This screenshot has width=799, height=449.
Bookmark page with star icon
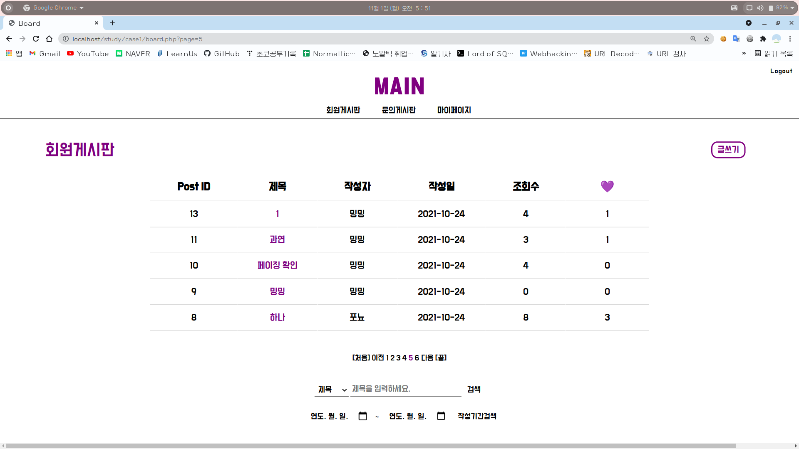click(x=707, y=39)
